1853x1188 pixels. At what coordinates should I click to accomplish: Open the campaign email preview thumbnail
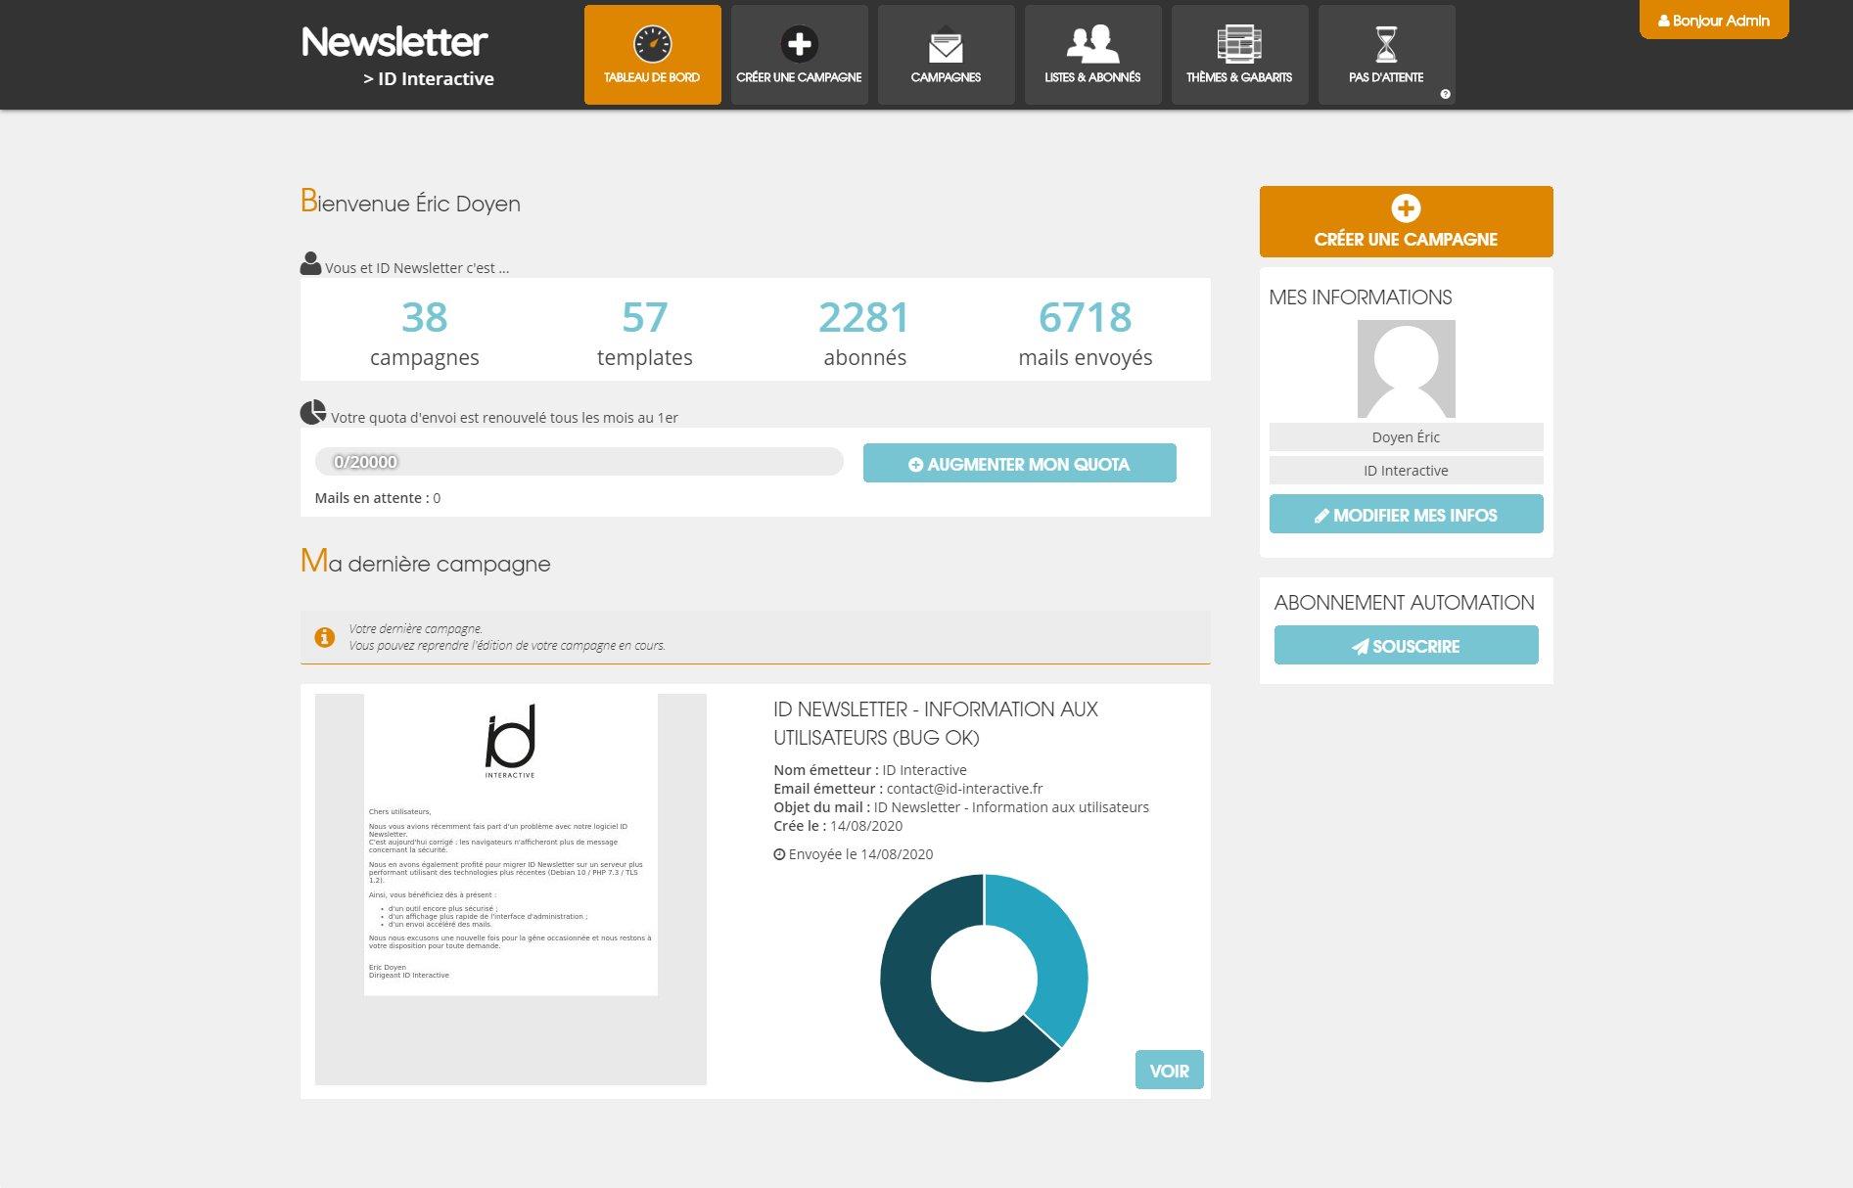(510, 890)
